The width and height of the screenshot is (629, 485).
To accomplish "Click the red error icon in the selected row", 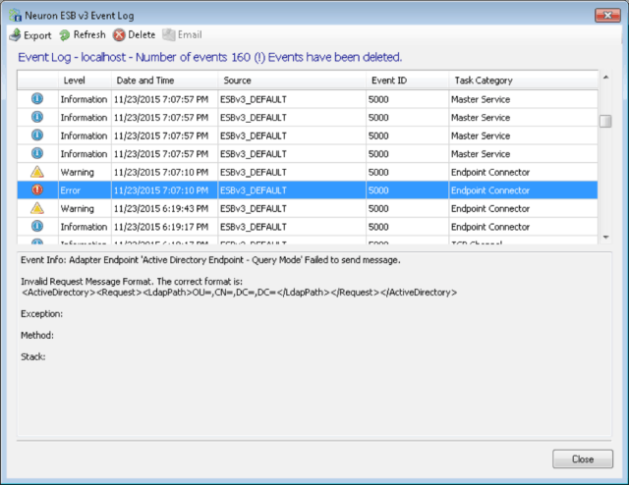I will [x=37, y=190].
